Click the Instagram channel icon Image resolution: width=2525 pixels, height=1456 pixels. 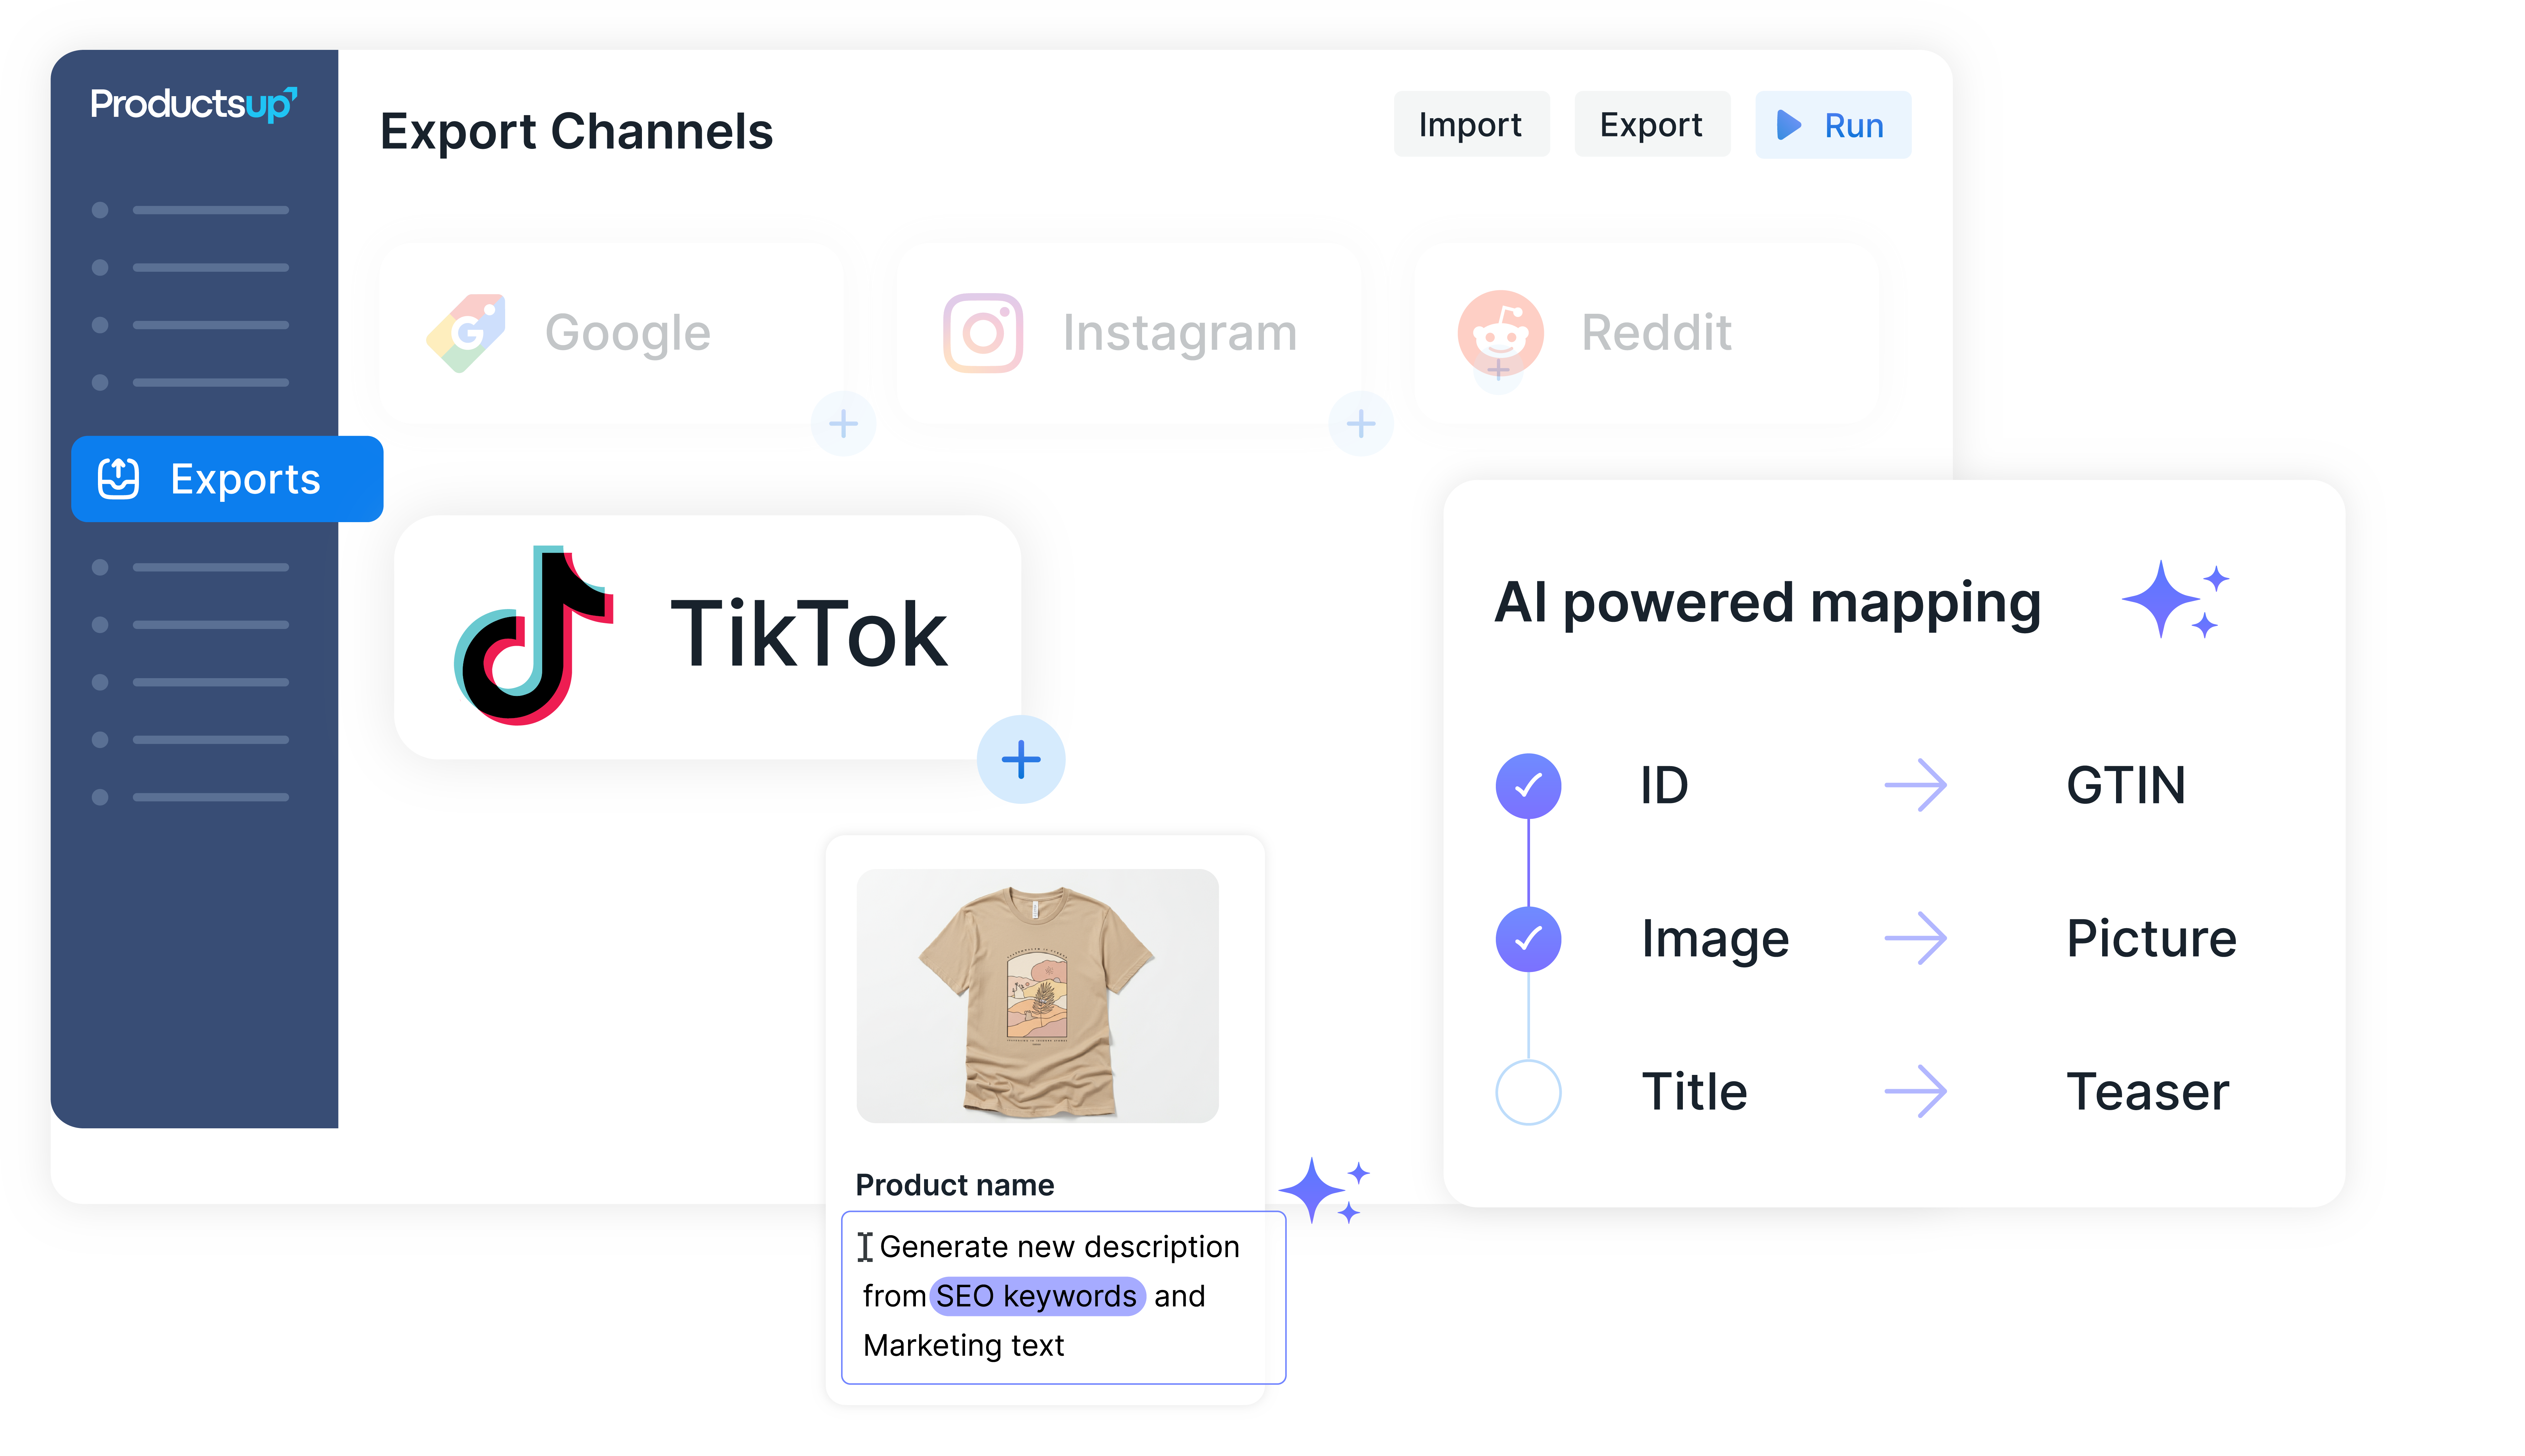coord(983,333)
